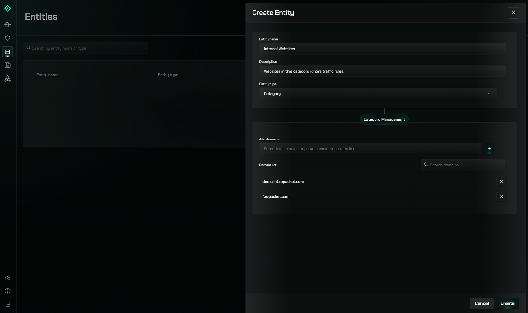Click the Repacket logo icon
The image size is (528, 313).
tap(7, 8)
